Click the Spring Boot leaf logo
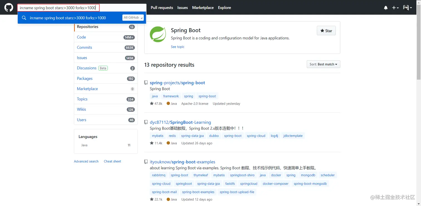The height and width of the screenshot is (206, 421). (158, 34)
